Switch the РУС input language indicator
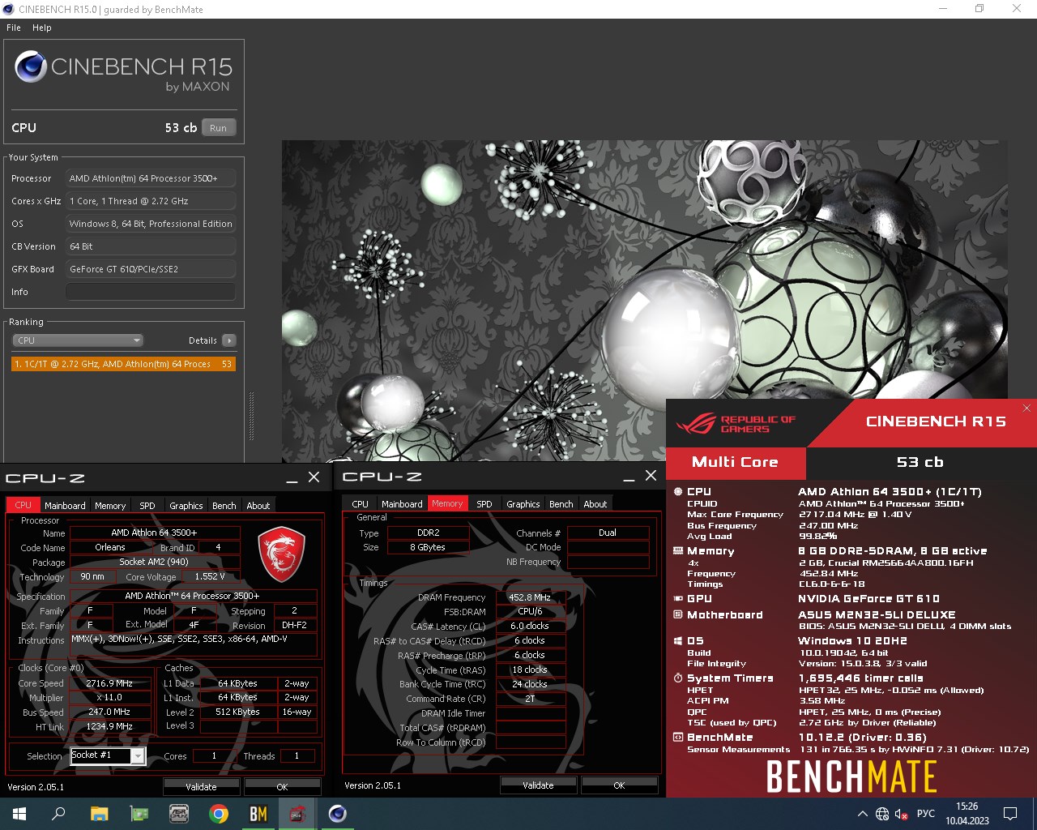This screenshot has width=1037, height=830. click(x=925, y=814)
